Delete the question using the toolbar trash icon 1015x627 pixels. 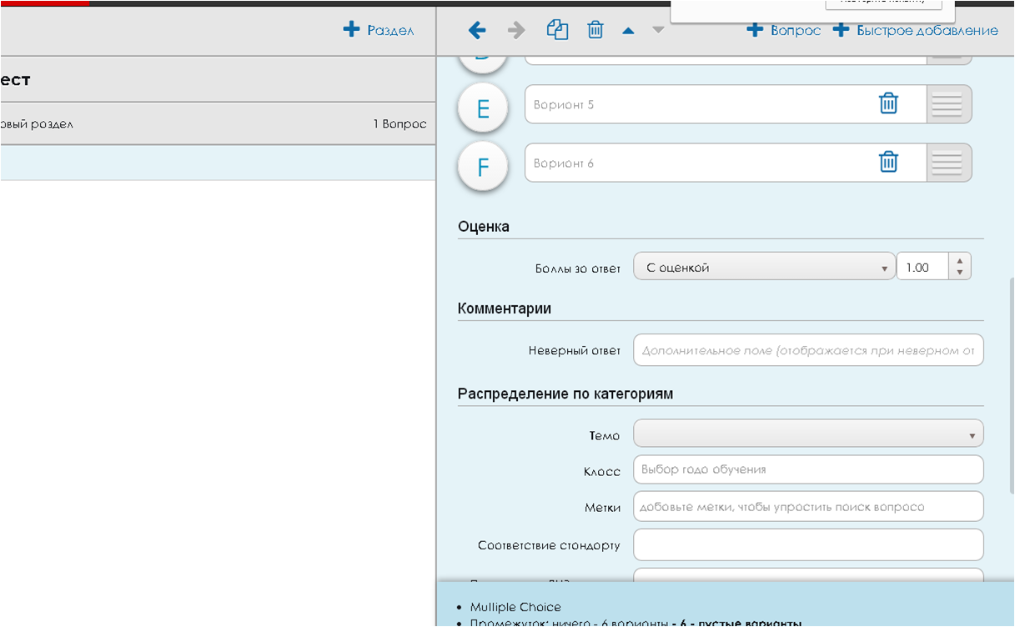point(595,29)
